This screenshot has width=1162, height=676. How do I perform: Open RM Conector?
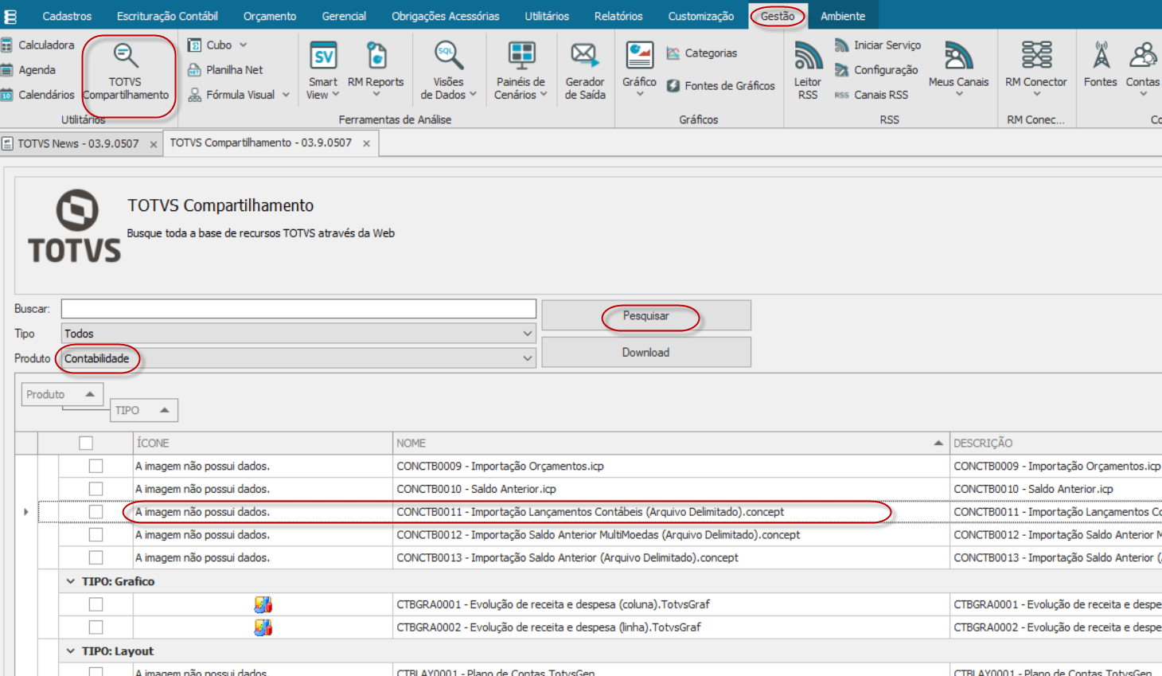[1035, 70]
